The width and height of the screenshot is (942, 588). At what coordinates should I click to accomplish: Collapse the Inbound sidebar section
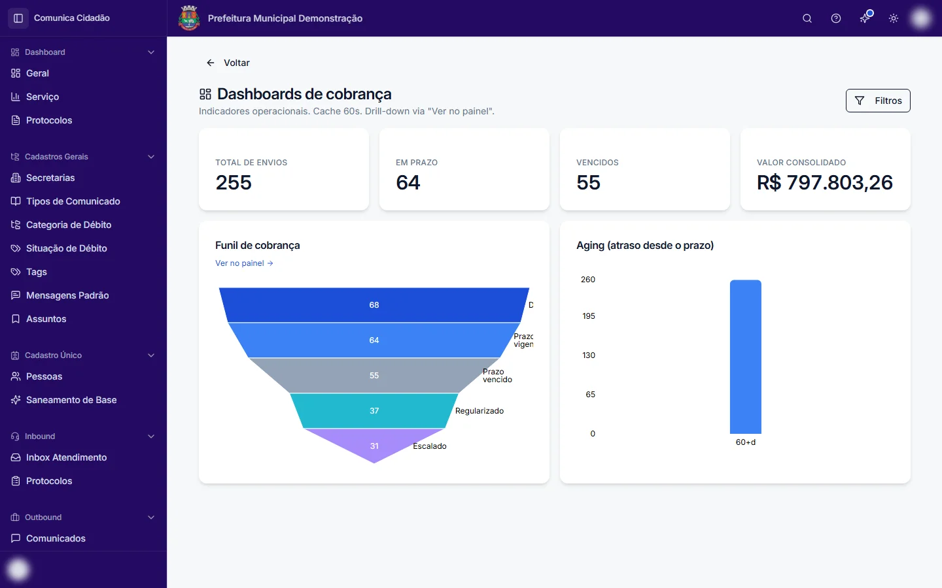[x=151, y=436]
